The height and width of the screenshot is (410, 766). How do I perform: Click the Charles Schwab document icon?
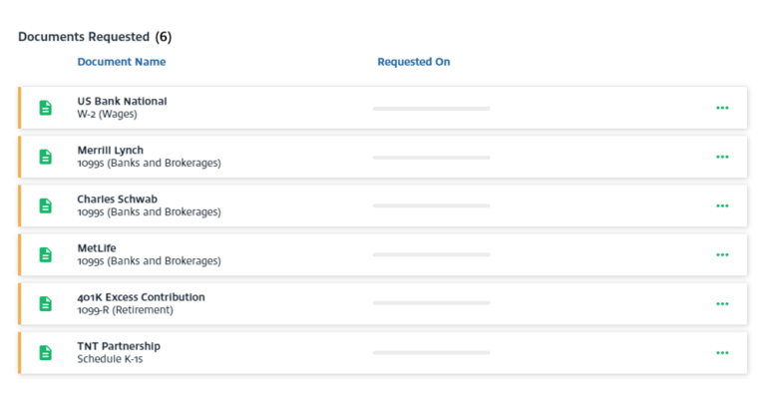coord(46,205)
